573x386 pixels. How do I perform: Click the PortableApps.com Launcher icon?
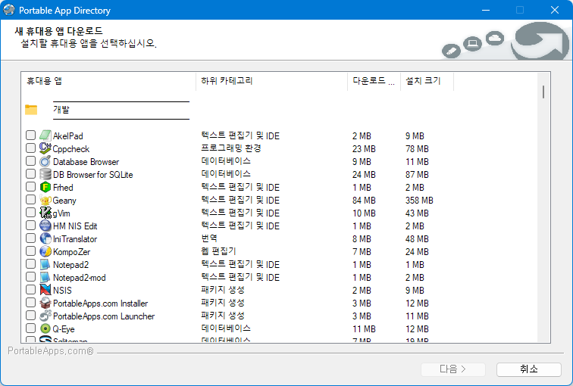point(45,316)
